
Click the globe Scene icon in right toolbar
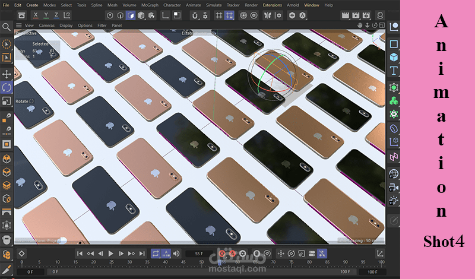point(394,174)
